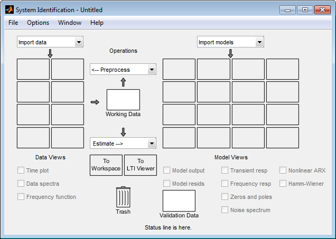The height and width of the screenshot is (239, 336).
Task: Open the Window menu
Action: [70, 23]
